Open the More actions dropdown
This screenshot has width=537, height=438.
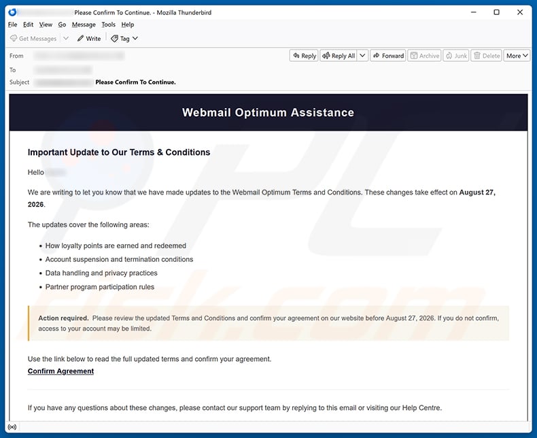(517, 56)
